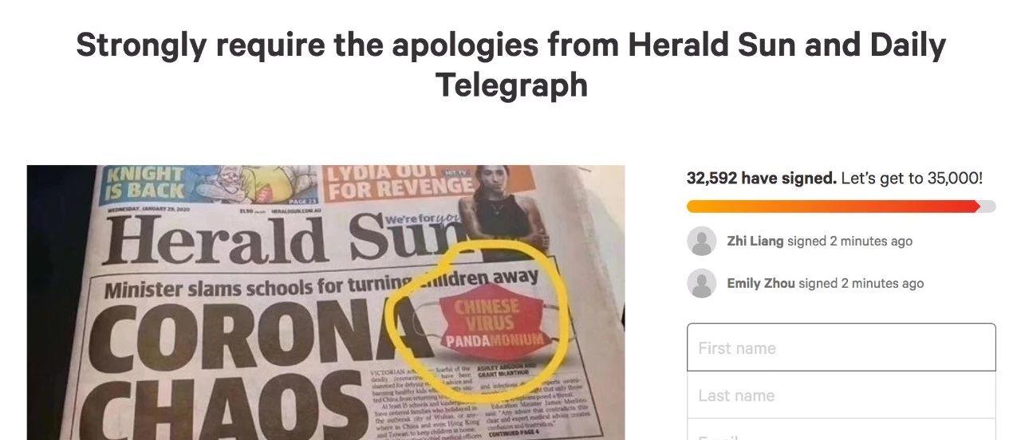Select the Zhi Liang signer name
This screenshot has height=440, width=1021.
pyautogui.click(x=755, y=241)
